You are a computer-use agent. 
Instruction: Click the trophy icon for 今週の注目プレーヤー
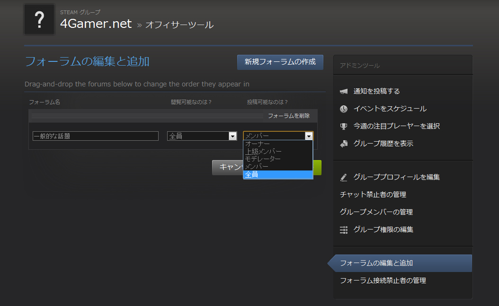[344, 126]
